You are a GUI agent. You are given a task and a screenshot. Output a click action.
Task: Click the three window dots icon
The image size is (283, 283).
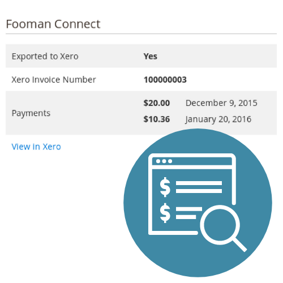pos(164,161)
